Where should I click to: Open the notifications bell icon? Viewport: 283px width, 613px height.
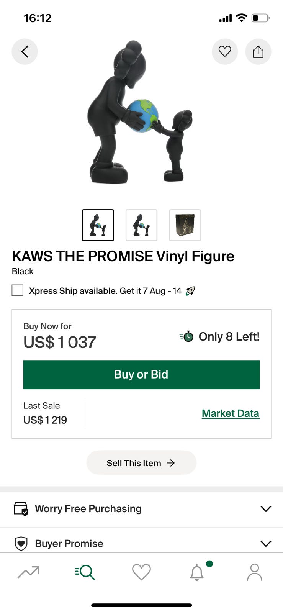(x=197, y=572)
